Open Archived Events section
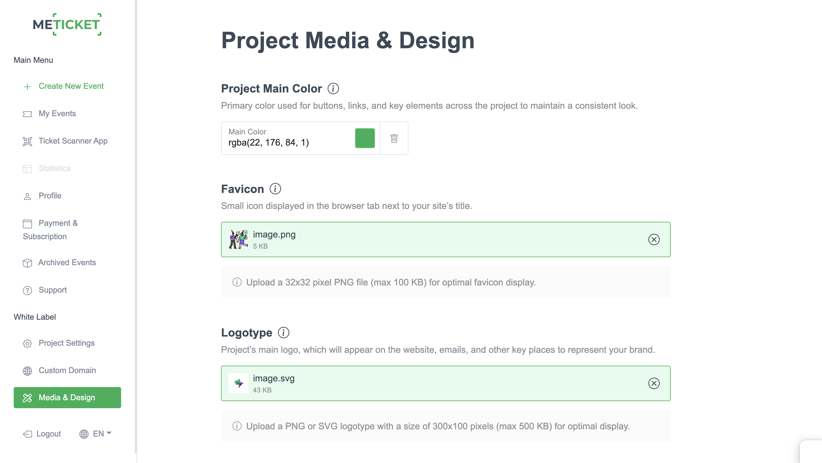 tap(67, 262)
